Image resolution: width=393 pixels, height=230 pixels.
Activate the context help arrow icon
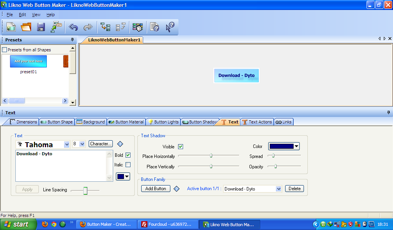pyautogui.click(x=169, y=27)
